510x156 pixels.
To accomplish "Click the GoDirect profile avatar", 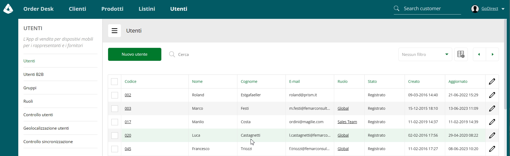I will [x=475, y=9].
